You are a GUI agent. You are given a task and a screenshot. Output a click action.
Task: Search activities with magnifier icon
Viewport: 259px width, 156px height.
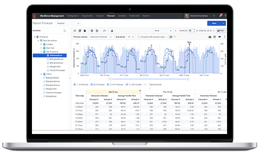(65, 31)
